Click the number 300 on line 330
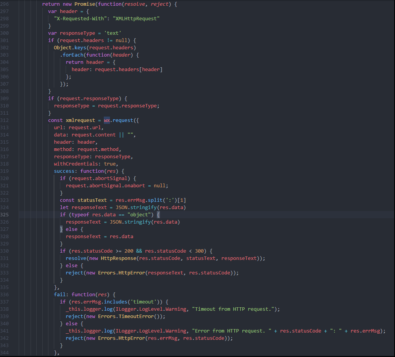395x357 pixels. 199,251
